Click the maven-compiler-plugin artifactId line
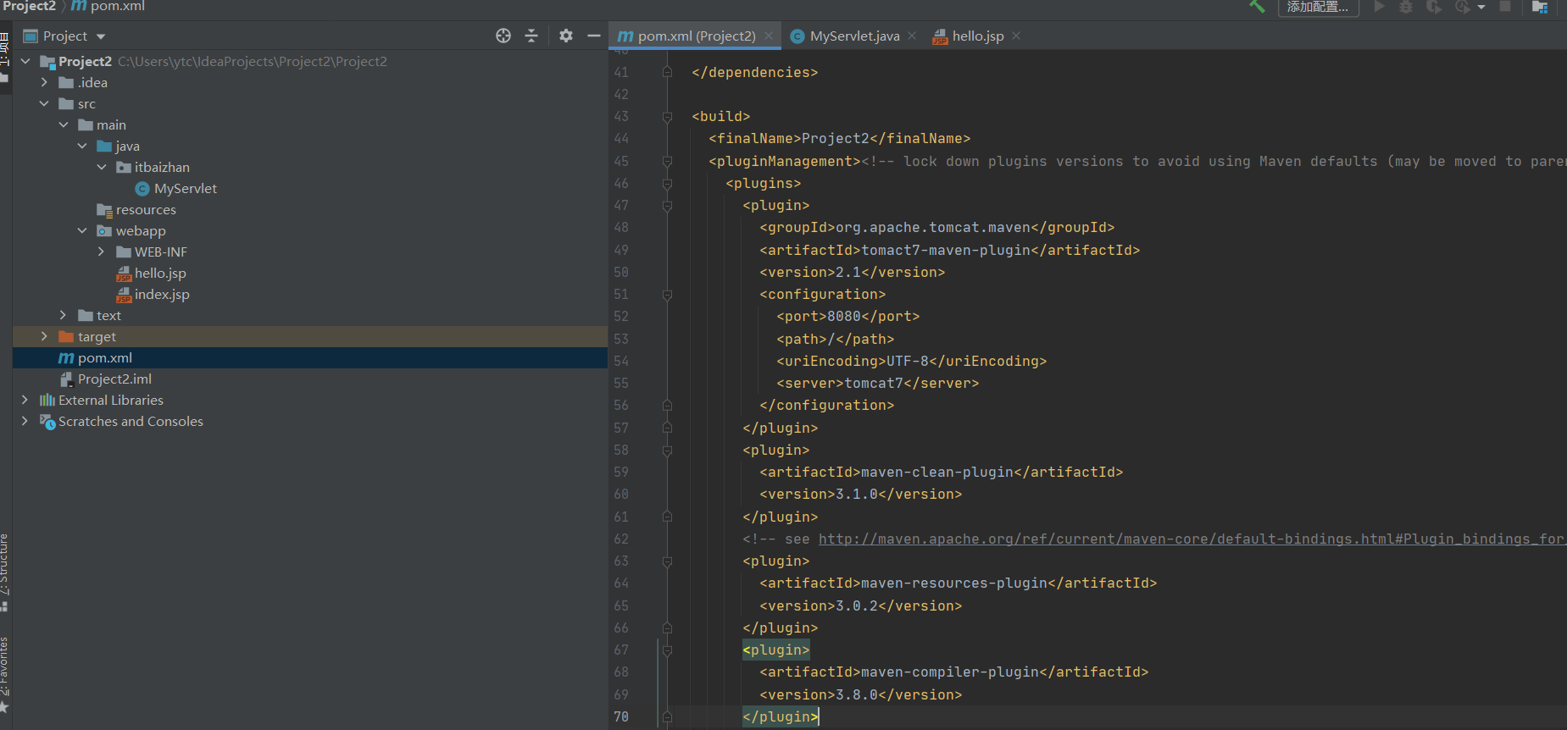Image resolution: width=1567 pixels, height=730 pixels. (x=953, y=672)
